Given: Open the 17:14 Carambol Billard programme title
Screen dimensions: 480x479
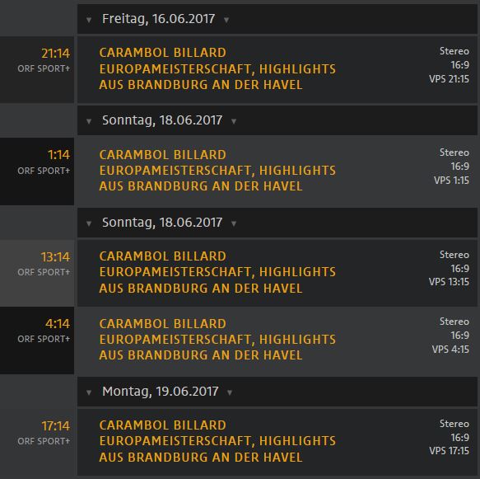Looking at the screenshot, I should (x=217, y=441).
